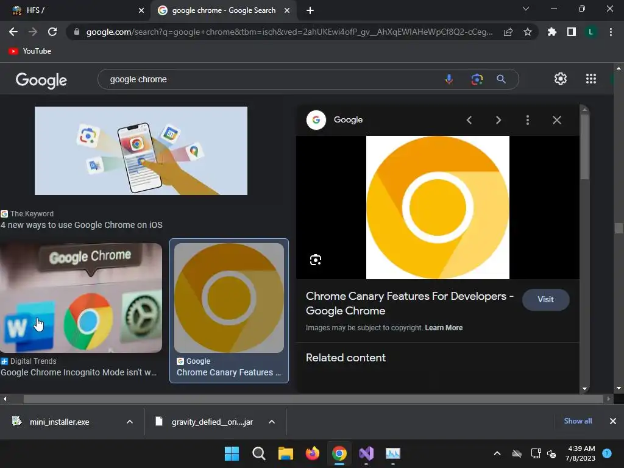This screenshot has width=624, height=468.
Task: Open the Extensions puzzle icon
Action: pyautogui.click(x=552, y=32)
